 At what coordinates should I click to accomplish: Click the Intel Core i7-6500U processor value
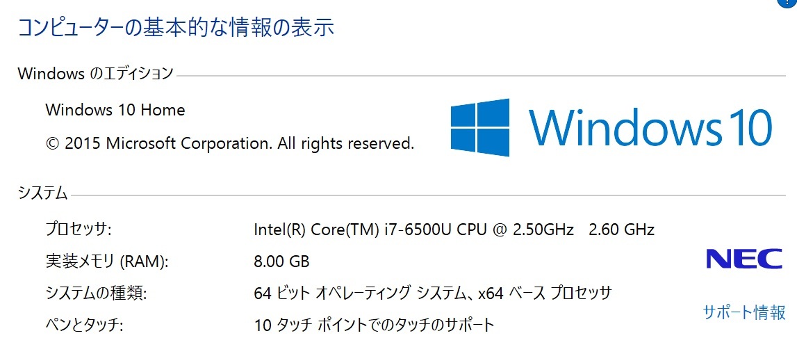[x=454, y=230]
